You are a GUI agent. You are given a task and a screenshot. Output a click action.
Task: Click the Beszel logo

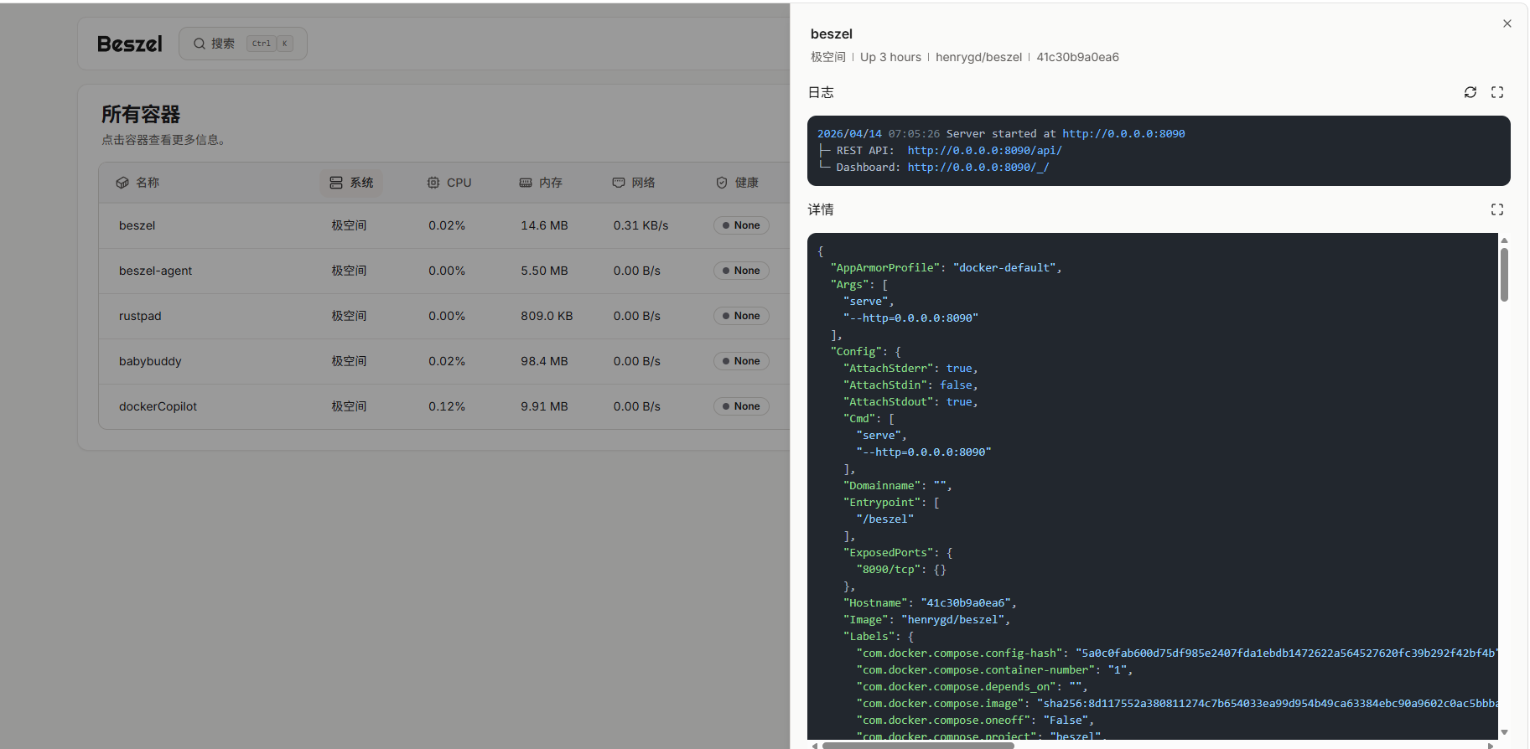point(129,44)
